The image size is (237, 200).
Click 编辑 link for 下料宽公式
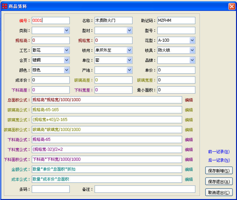click(189, 150)
